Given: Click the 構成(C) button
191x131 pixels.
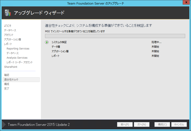Looking at the screenshot, I should [x=162, y=124].
